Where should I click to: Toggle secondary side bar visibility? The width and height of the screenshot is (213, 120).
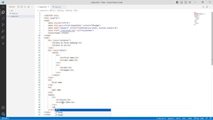pyautogui.click(x=186, y=2)
